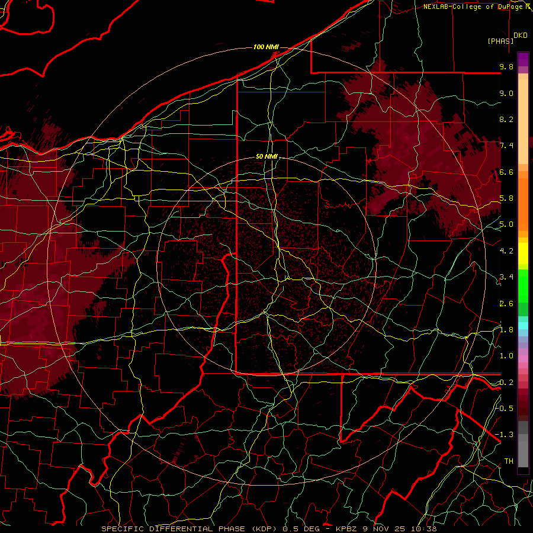Pick the light peach color bar segment
The height and width of the screenshot is (533, 533).
coord(523,121)
